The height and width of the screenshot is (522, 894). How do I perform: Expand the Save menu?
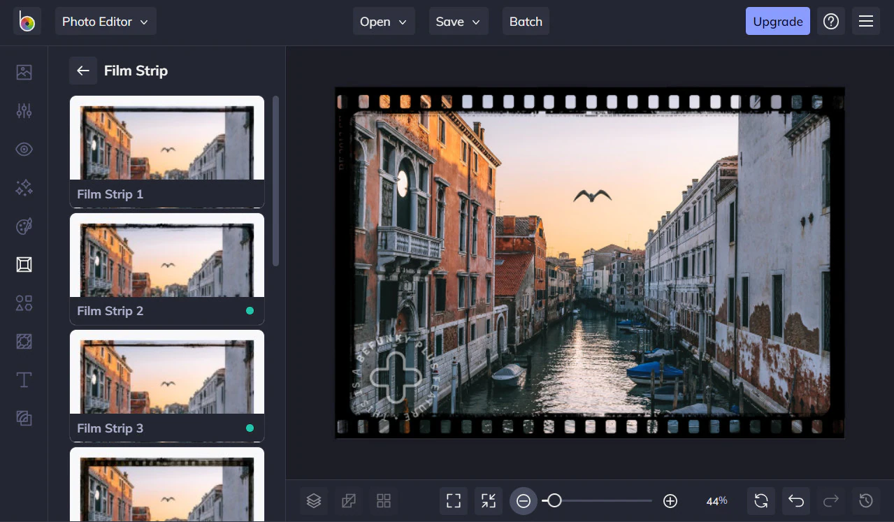coord(459,22)
